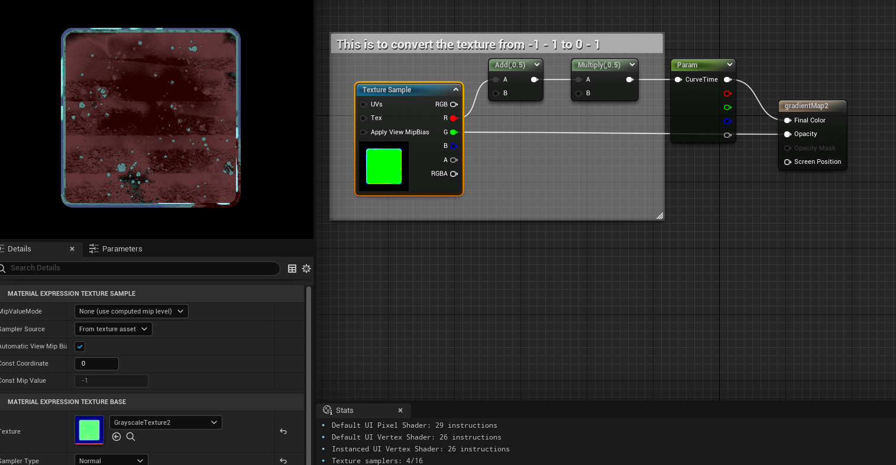Screen dimensions: 896x465
Task: Click the RGBA output pin on Texture Sample
Action: pos(454,174)
